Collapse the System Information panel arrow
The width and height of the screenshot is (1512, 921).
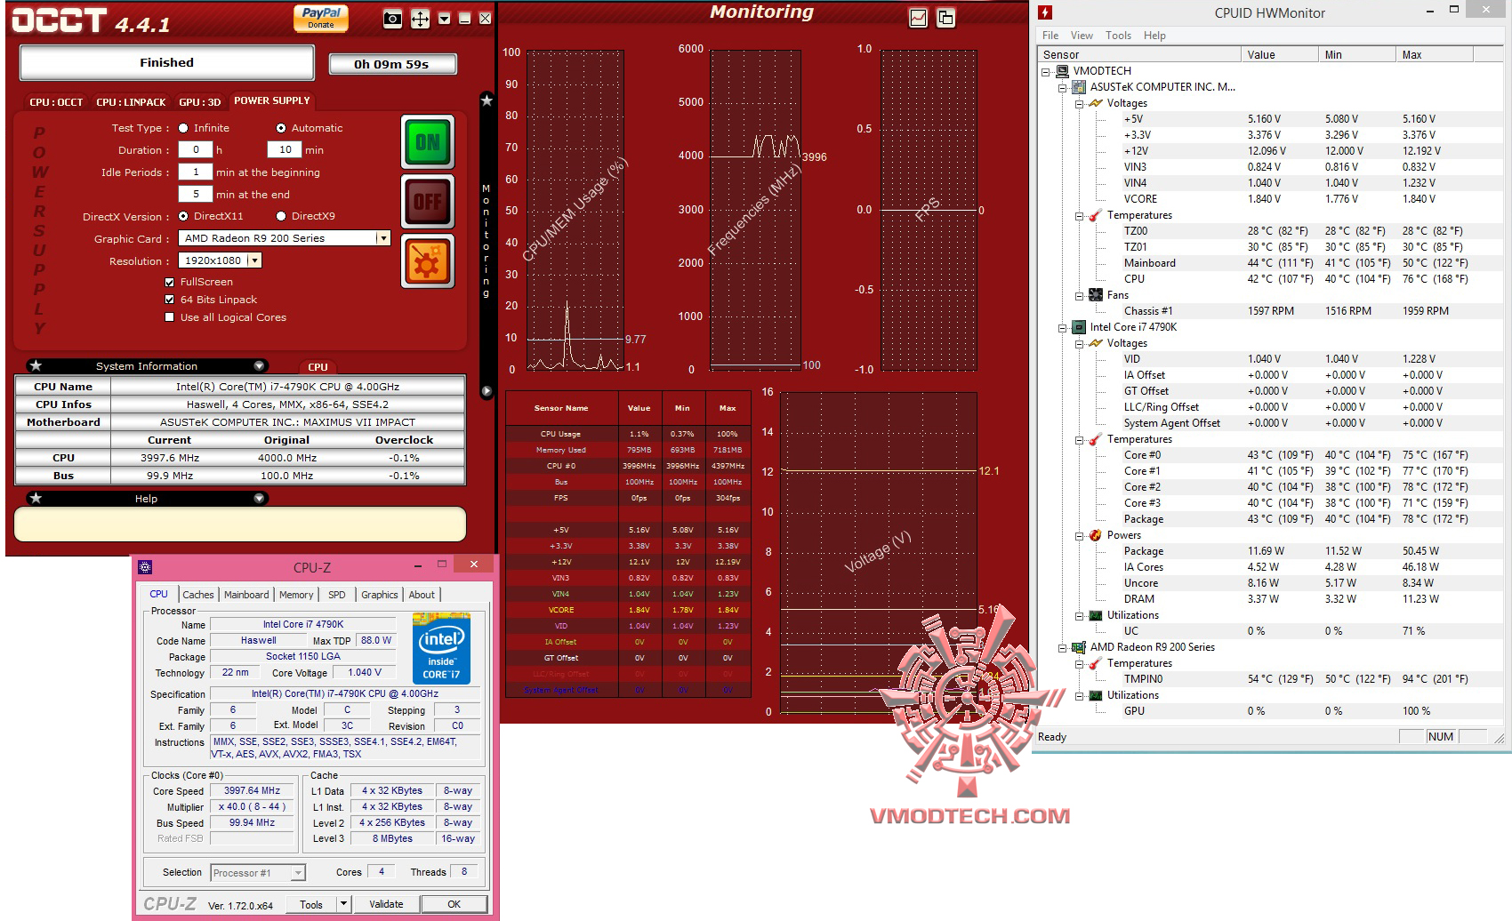click(x=259, y=365)
